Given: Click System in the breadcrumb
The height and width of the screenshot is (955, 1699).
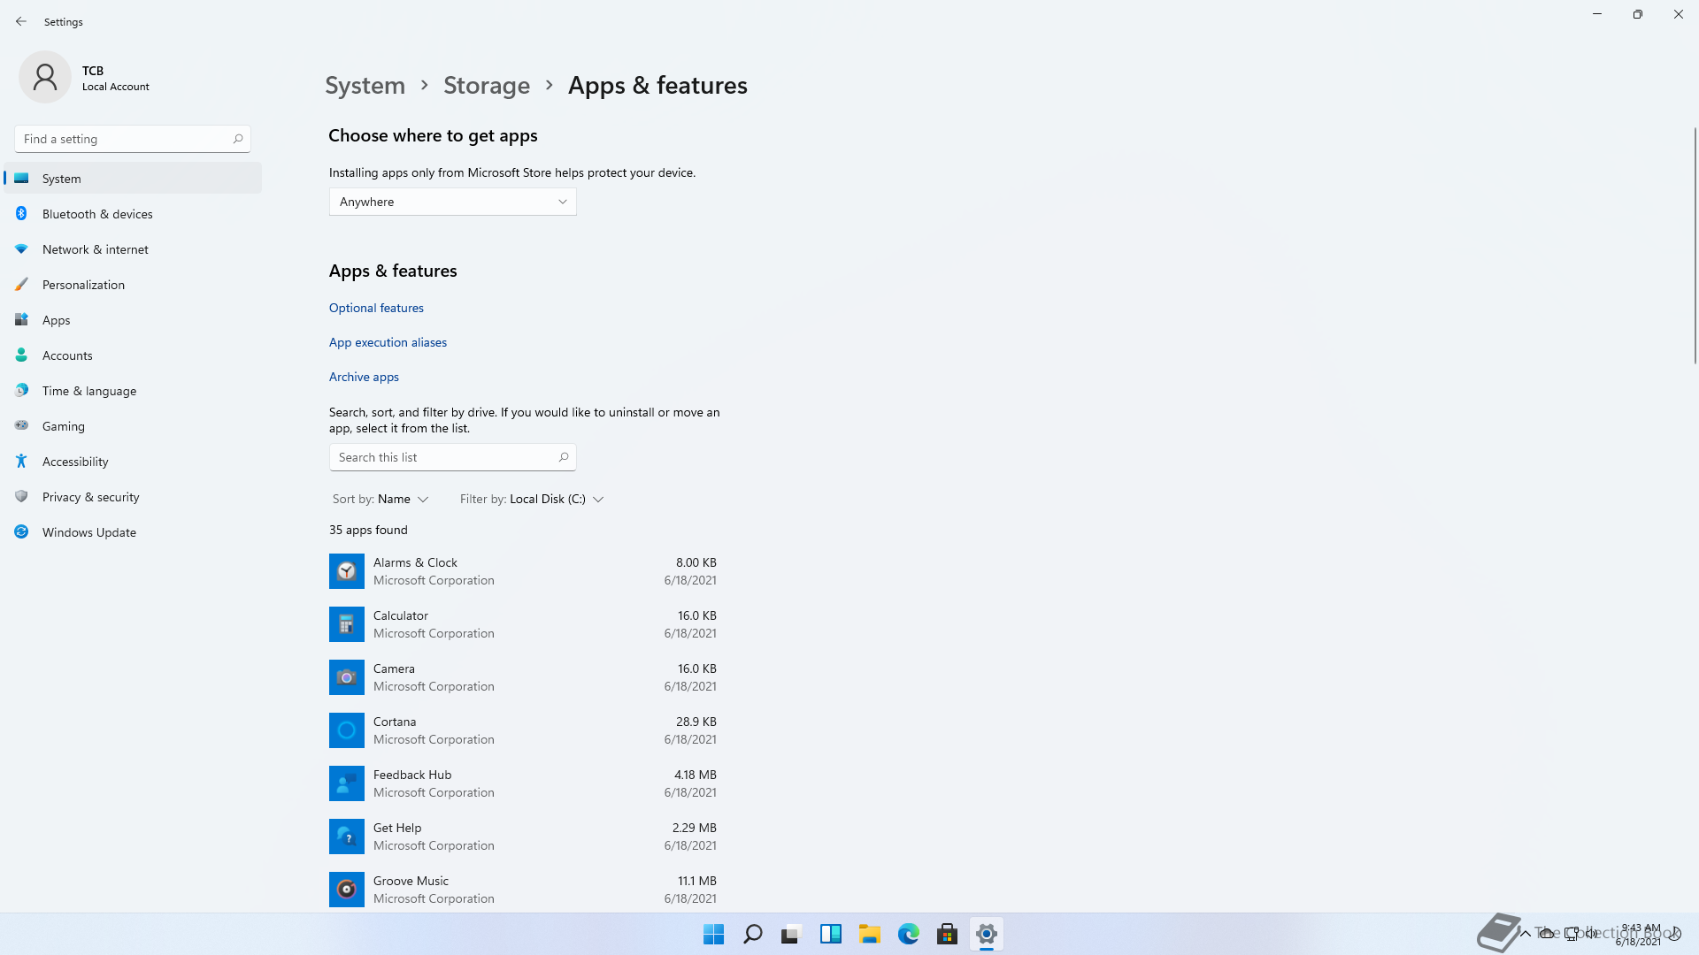Looking at the screenshot, I should 365,85.
